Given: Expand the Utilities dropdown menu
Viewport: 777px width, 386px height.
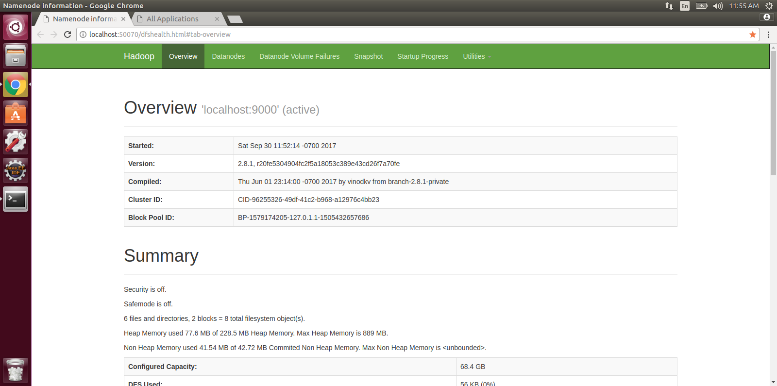Looking at the screenshot, I should [477, 56].
